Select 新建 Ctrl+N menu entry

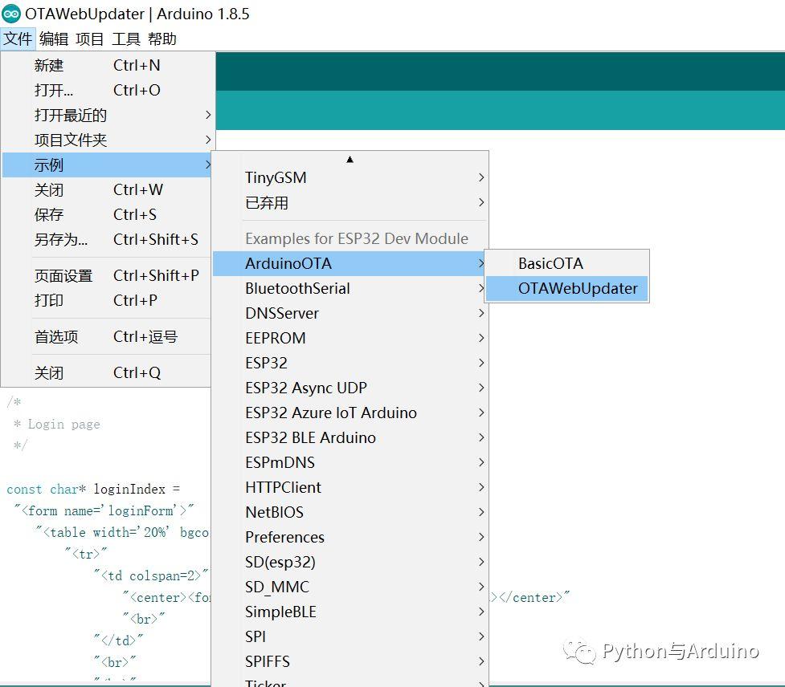(107, 66)
